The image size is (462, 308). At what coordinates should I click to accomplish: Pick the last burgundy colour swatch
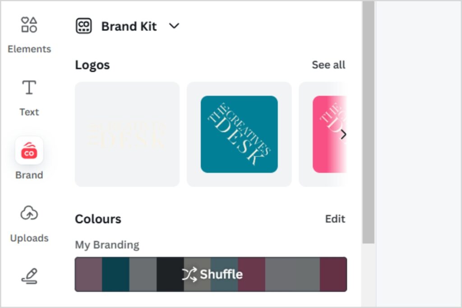333,274
